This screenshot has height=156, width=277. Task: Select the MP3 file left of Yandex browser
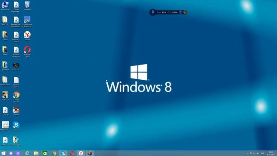click(16, 37)
